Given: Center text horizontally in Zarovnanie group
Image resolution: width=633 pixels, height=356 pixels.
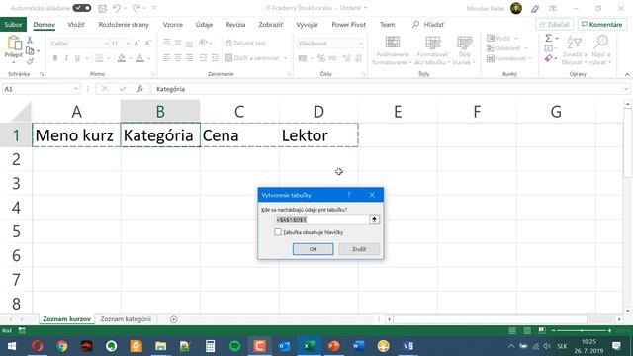Looking at the screenshot, I should pyautogui.click(x=178, y=58).
